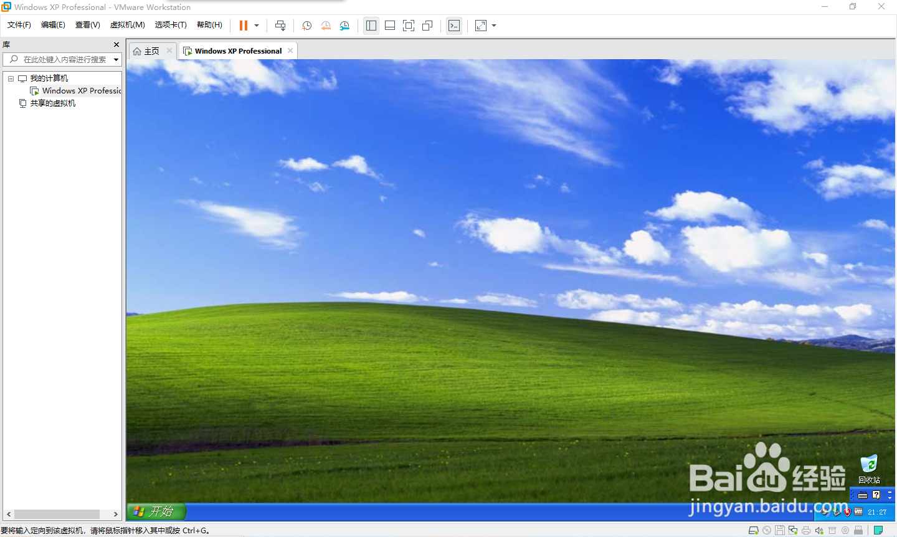This screenshot has height=537, width=897.
Task: Revert the virtual machine to snapshot
Action: tap(326, 26)
